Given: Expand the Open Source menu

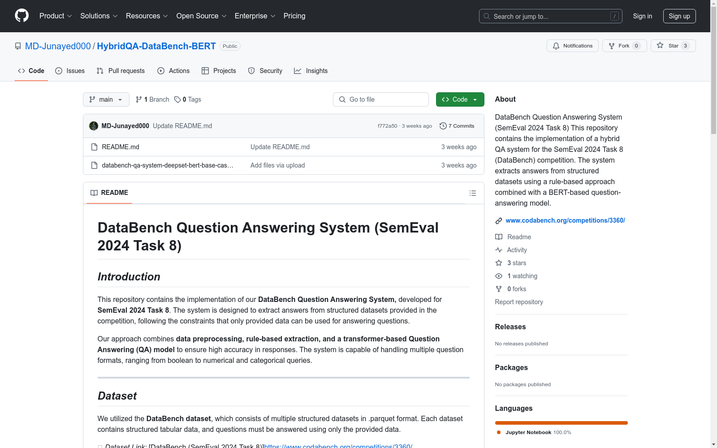Looking at the screenshot, I should [202, 16].
